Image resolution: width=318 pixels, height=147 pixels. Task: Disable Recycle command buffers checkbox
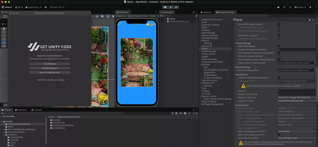pos(279,56)
